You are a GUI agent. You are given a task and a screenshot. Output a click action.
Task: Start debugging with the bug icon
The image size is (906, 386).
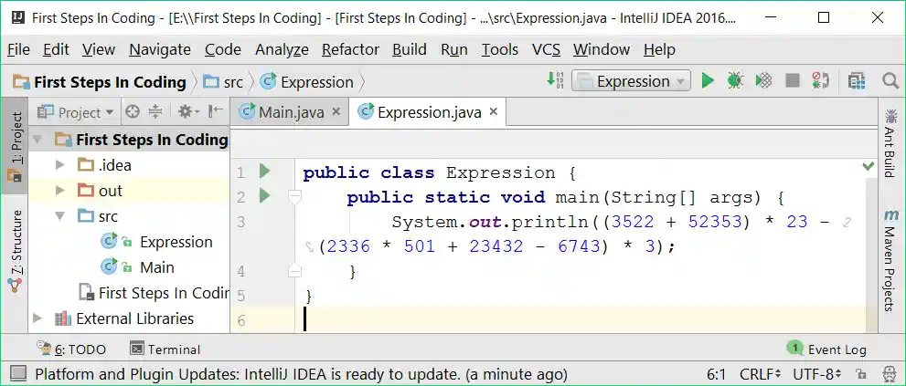pos(735,81)
